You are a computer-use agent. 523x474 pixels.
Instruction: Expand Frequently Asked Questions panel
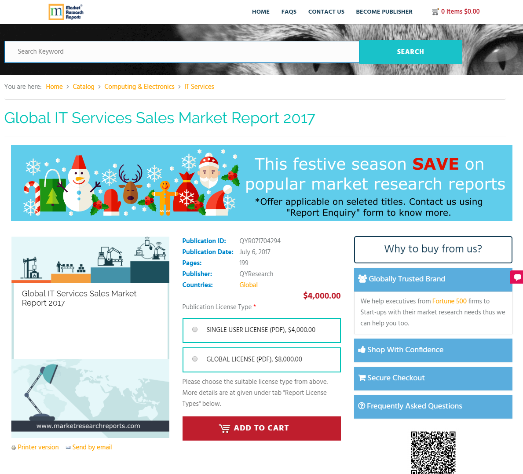[x=433, y=406]
